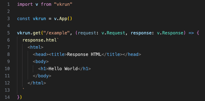
Task: Click the opening html tag on line 7
Action: 35,47
